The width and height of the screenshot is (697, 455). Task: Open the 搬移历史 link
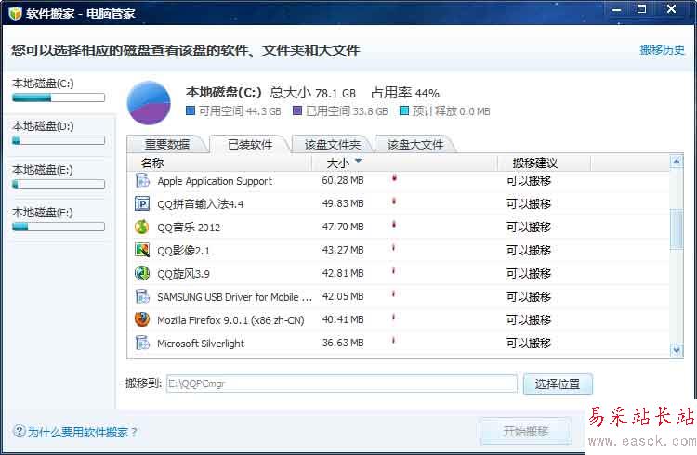[x=662, y=50]
